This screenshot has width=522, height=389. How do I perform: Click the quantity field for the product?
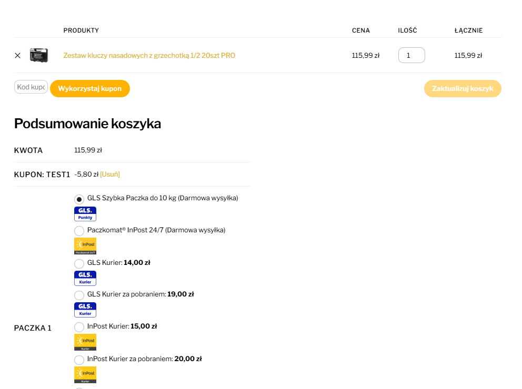(x=411, y=55)
